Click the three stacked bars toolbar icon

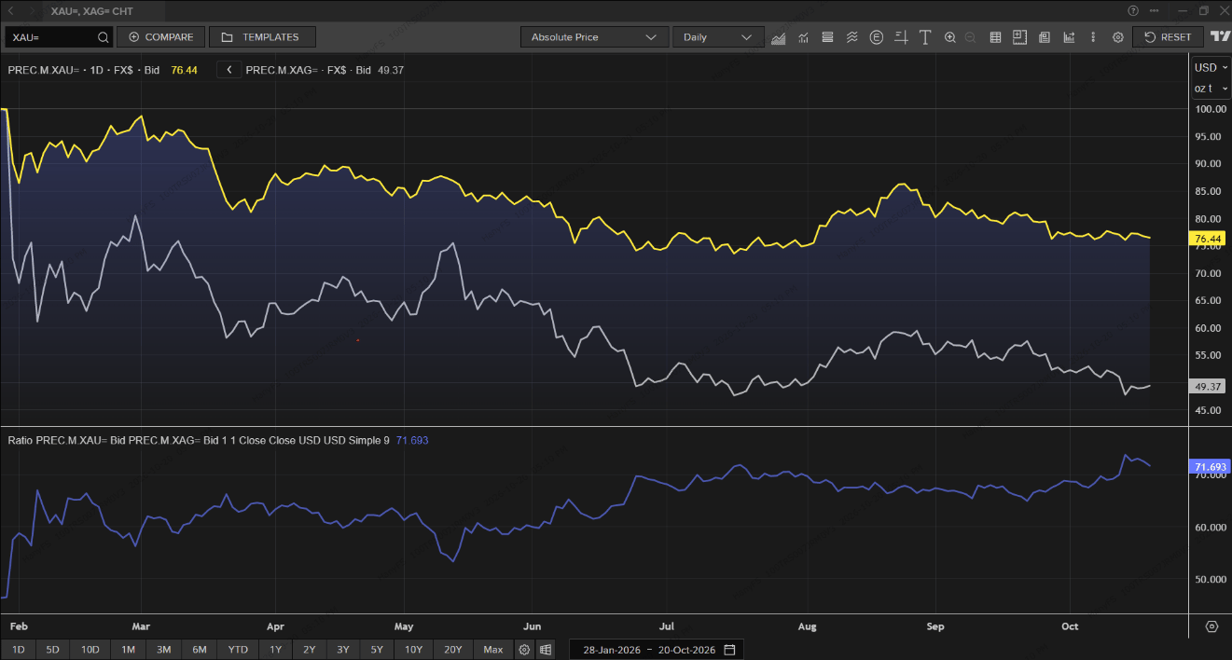[827, 37]
